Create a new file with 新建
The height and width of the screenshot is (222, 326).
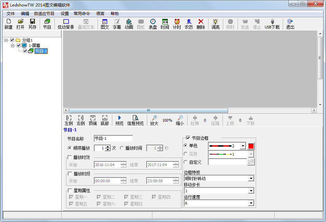[8, 24]
